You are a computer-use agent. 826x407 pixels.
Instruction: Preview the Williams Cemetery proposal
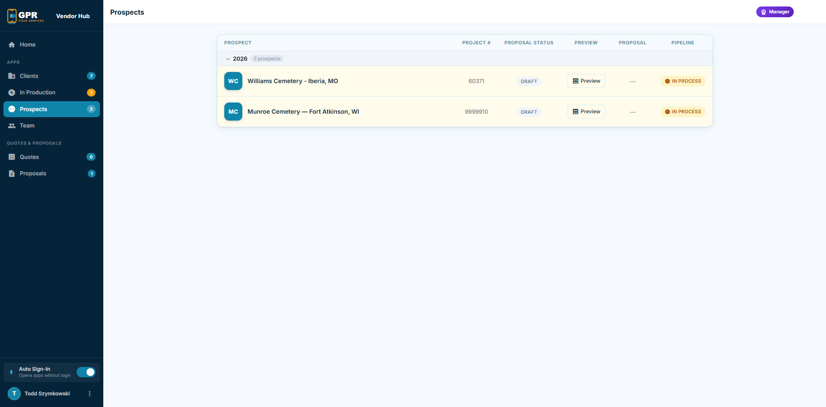point(586,81)
